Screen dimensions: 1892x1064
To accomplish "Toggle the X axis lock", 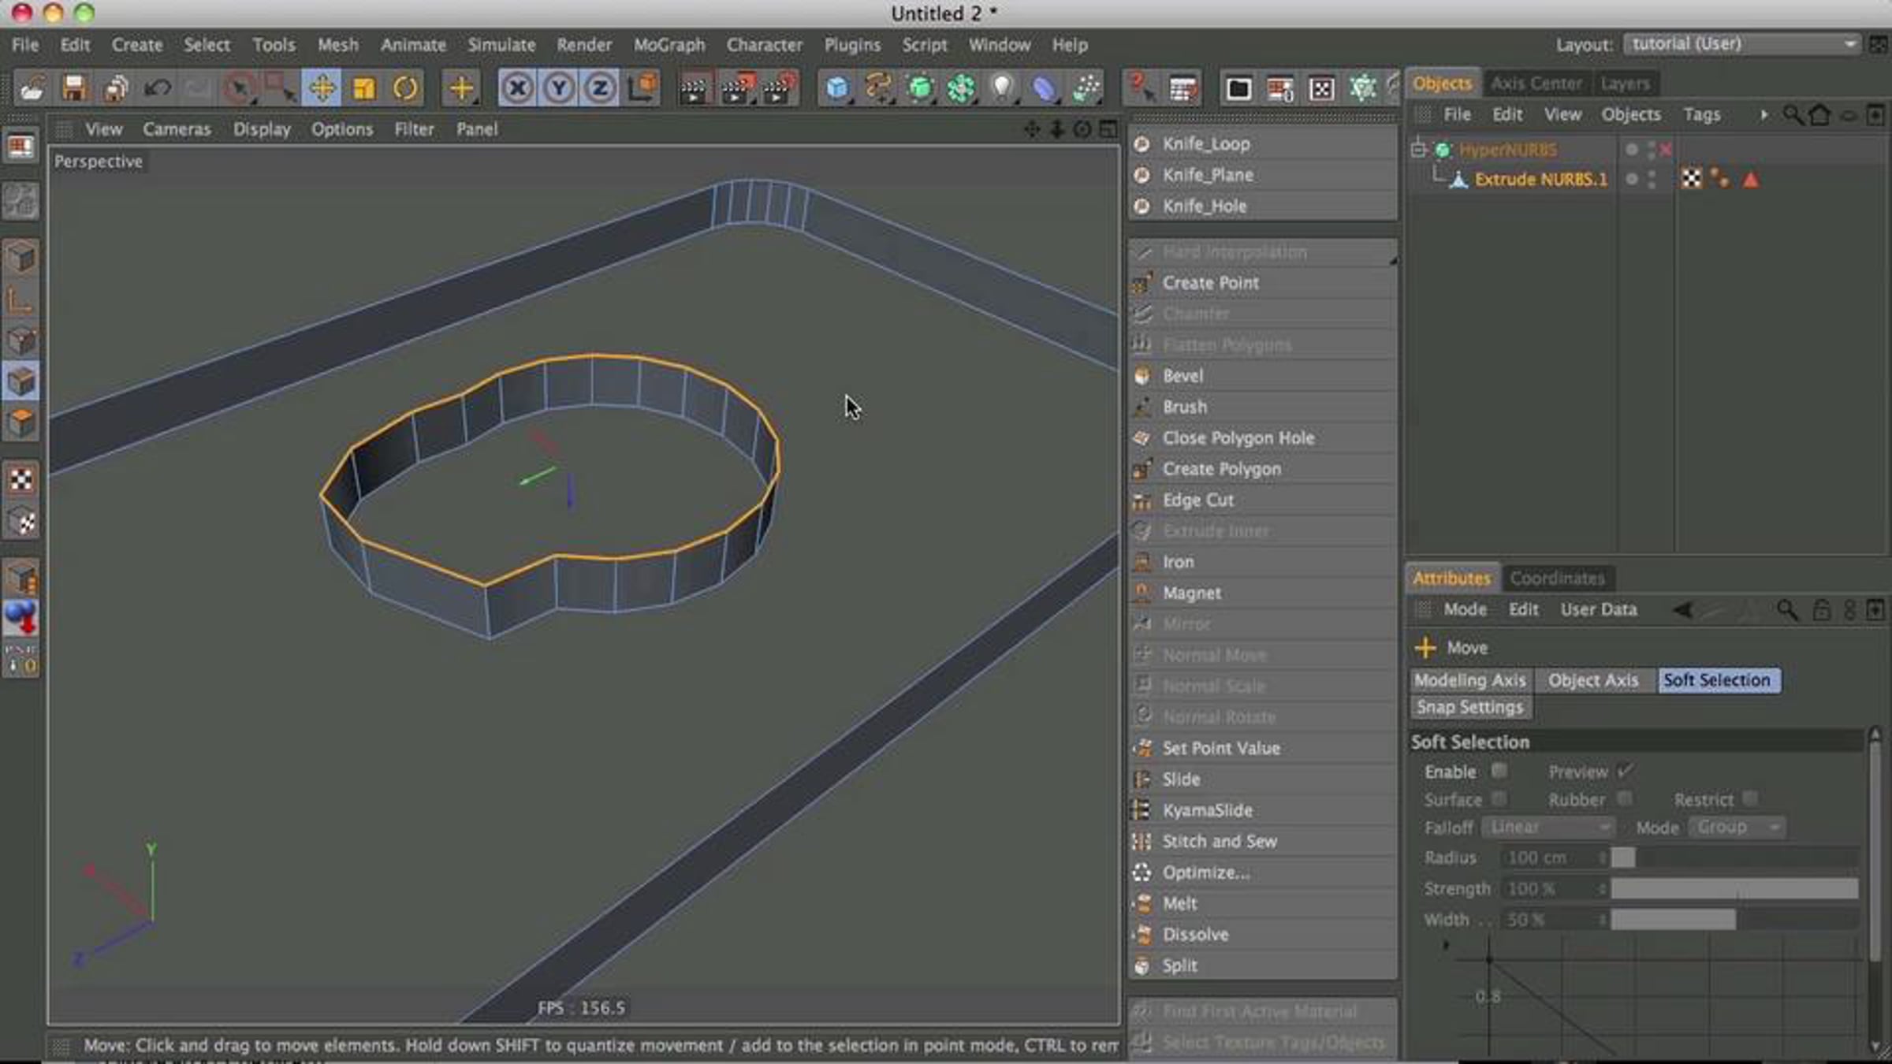I will pyautogui.click(x=517, y=87).
